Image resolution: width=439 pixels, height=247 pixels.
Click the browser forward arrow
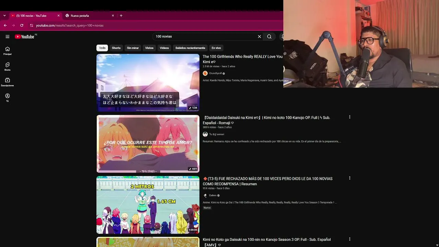click(x=13, y=25)
